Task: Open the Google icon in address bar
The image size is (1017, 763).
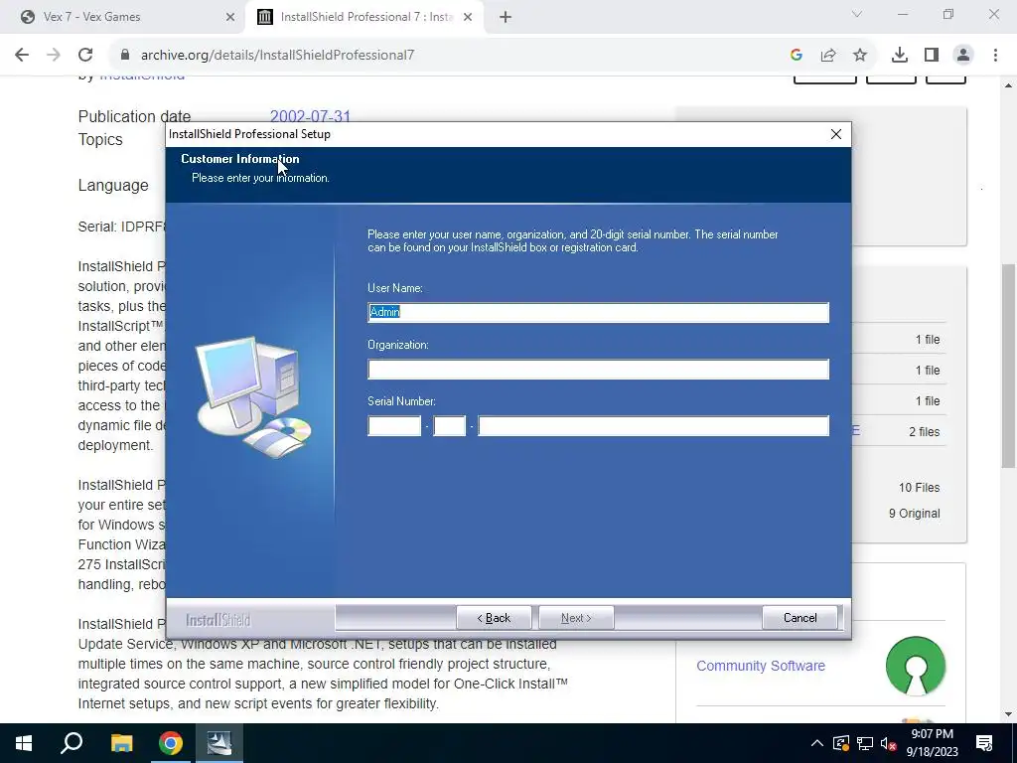Action: pyautogui.click(x=797, y=56)
